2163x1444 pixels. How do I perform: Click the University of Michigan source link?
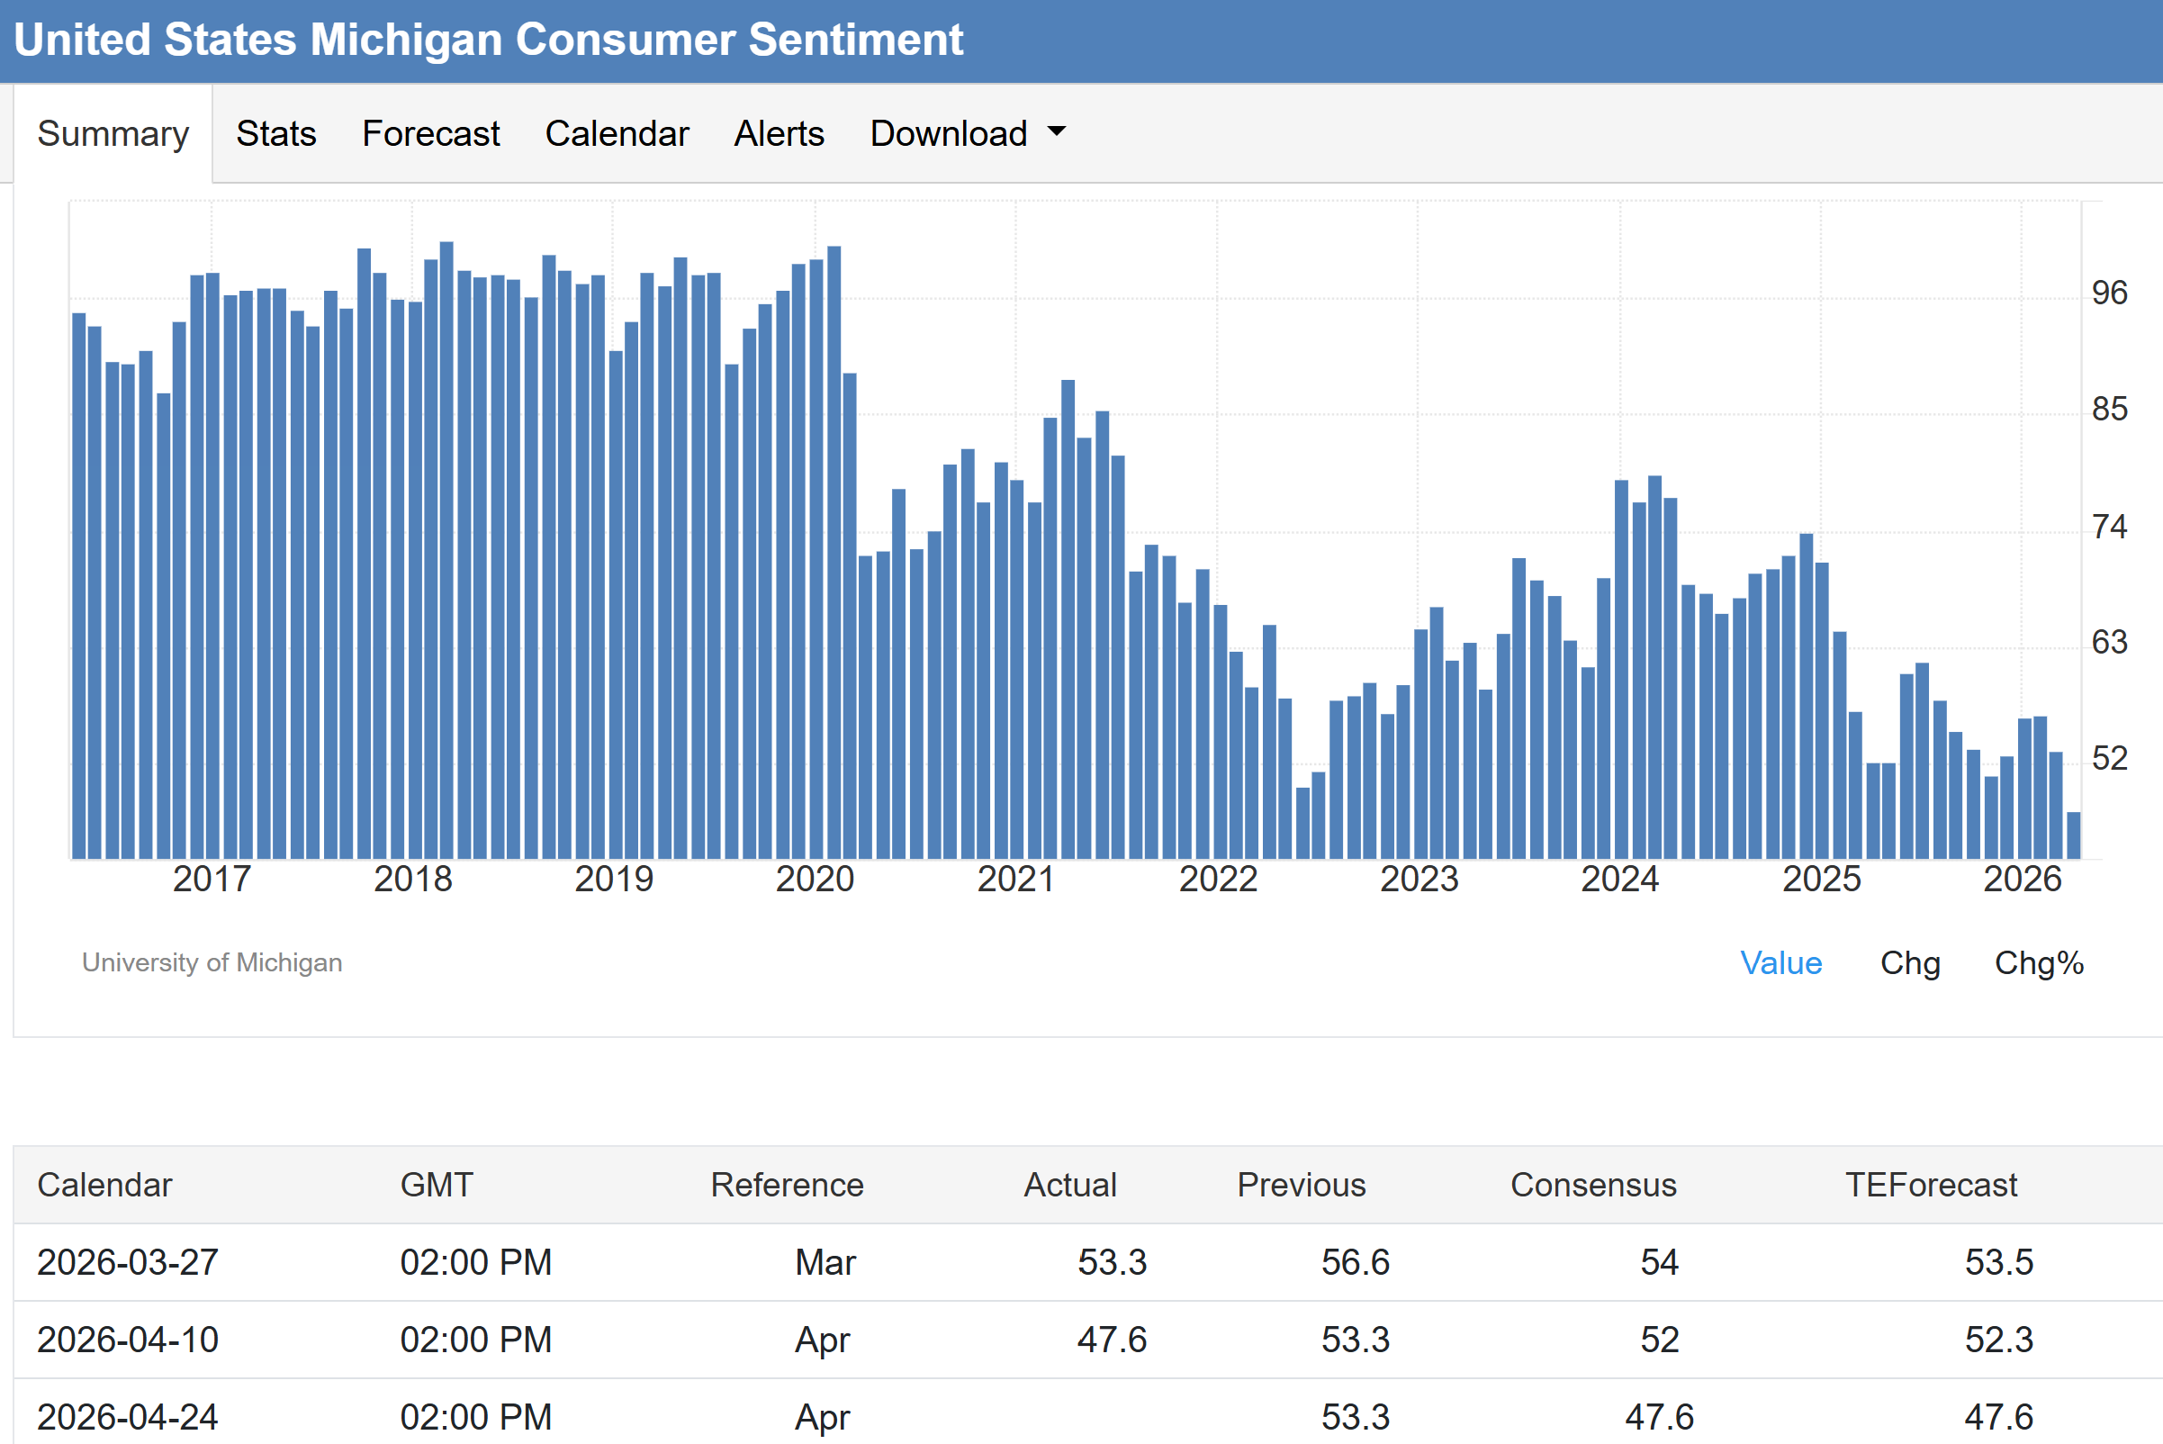tap(212, 962)
